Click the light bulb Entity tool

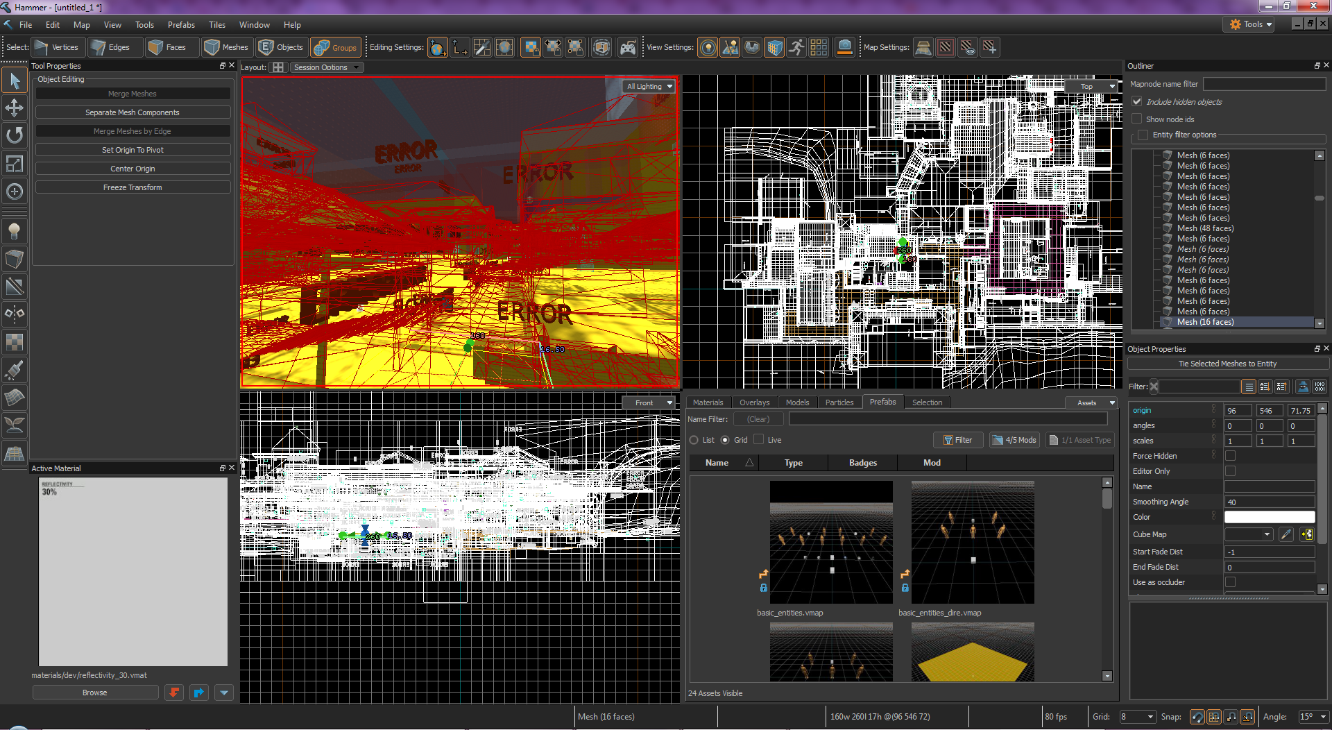tap(14, 231)
